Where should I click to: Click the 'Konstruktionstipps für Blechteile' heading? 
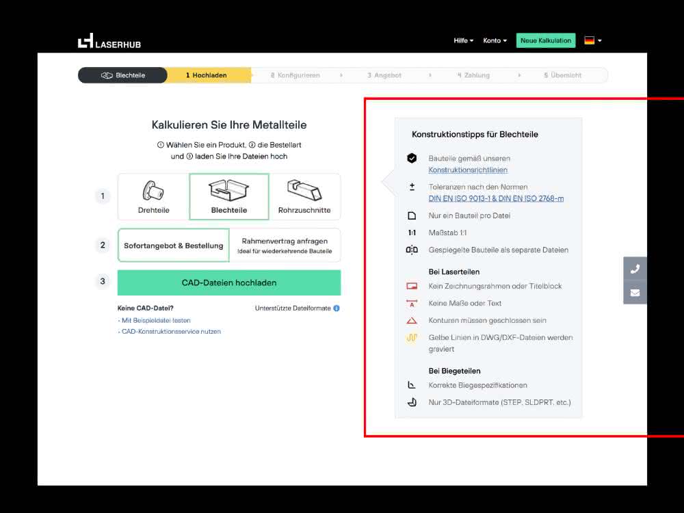coord(475,134)
